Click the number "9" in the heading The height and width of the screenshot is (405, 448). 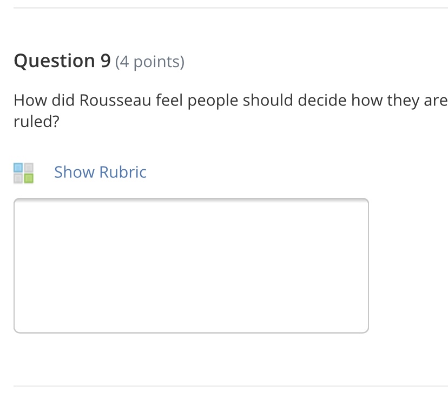point(106,61)
